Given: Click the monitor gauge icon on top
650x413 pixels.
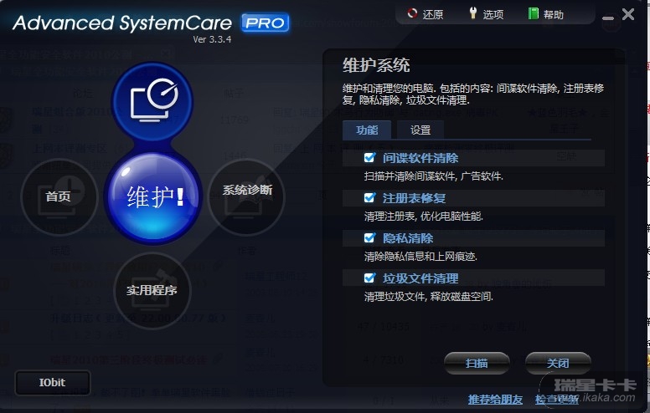Looking at the screenshot, I should click(x=152, y=101).
